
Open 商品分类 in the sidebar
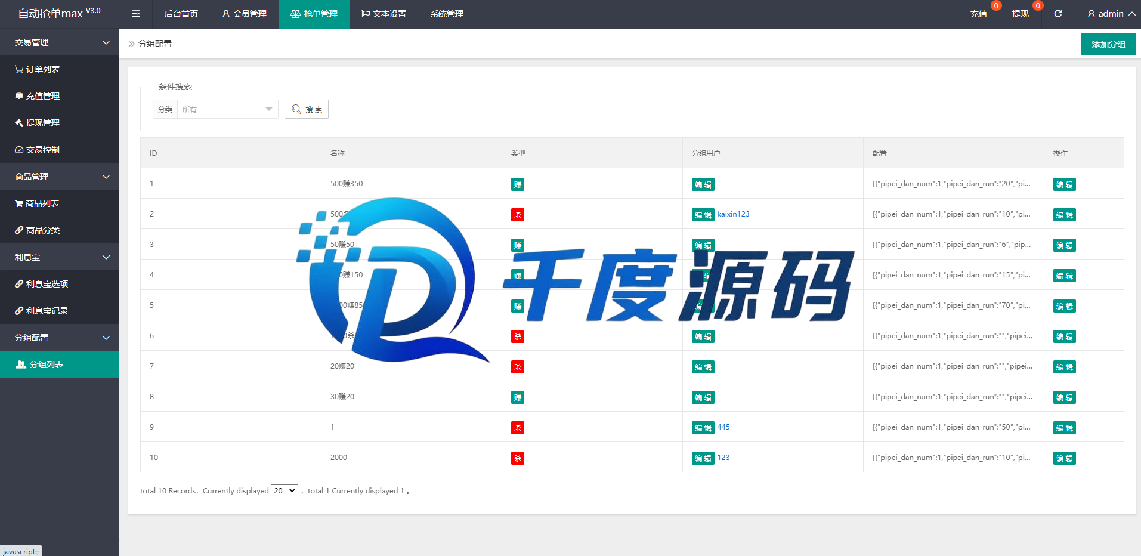tap(60, 230)
